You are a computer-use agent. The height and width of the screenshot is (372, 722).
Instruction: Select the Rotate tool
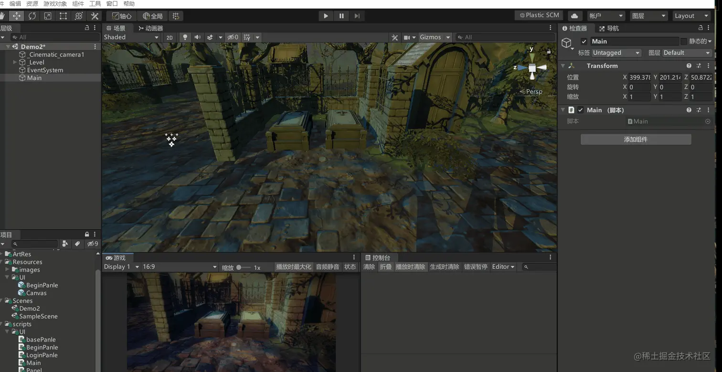(32, 16)
